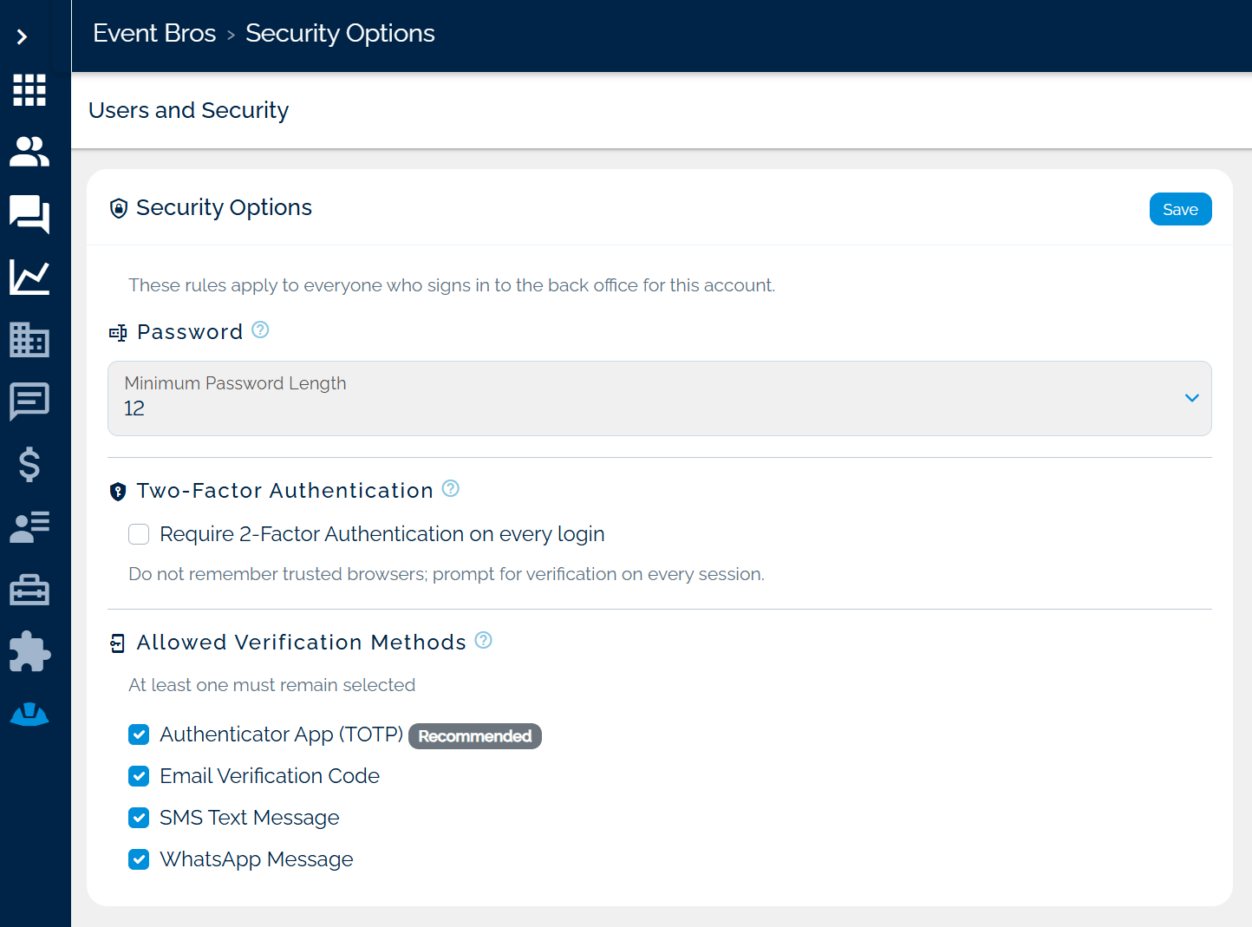Image resolution: width=1252 pixels, height=927 pixels.
Task: Open the puzzle piece integrations sidebar icon
Action: click(x=29, y=651)
